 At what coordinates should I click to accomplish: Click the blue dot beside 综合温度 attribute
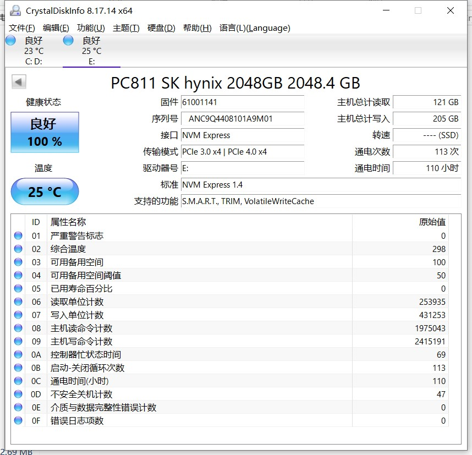(x=18, y=249)
